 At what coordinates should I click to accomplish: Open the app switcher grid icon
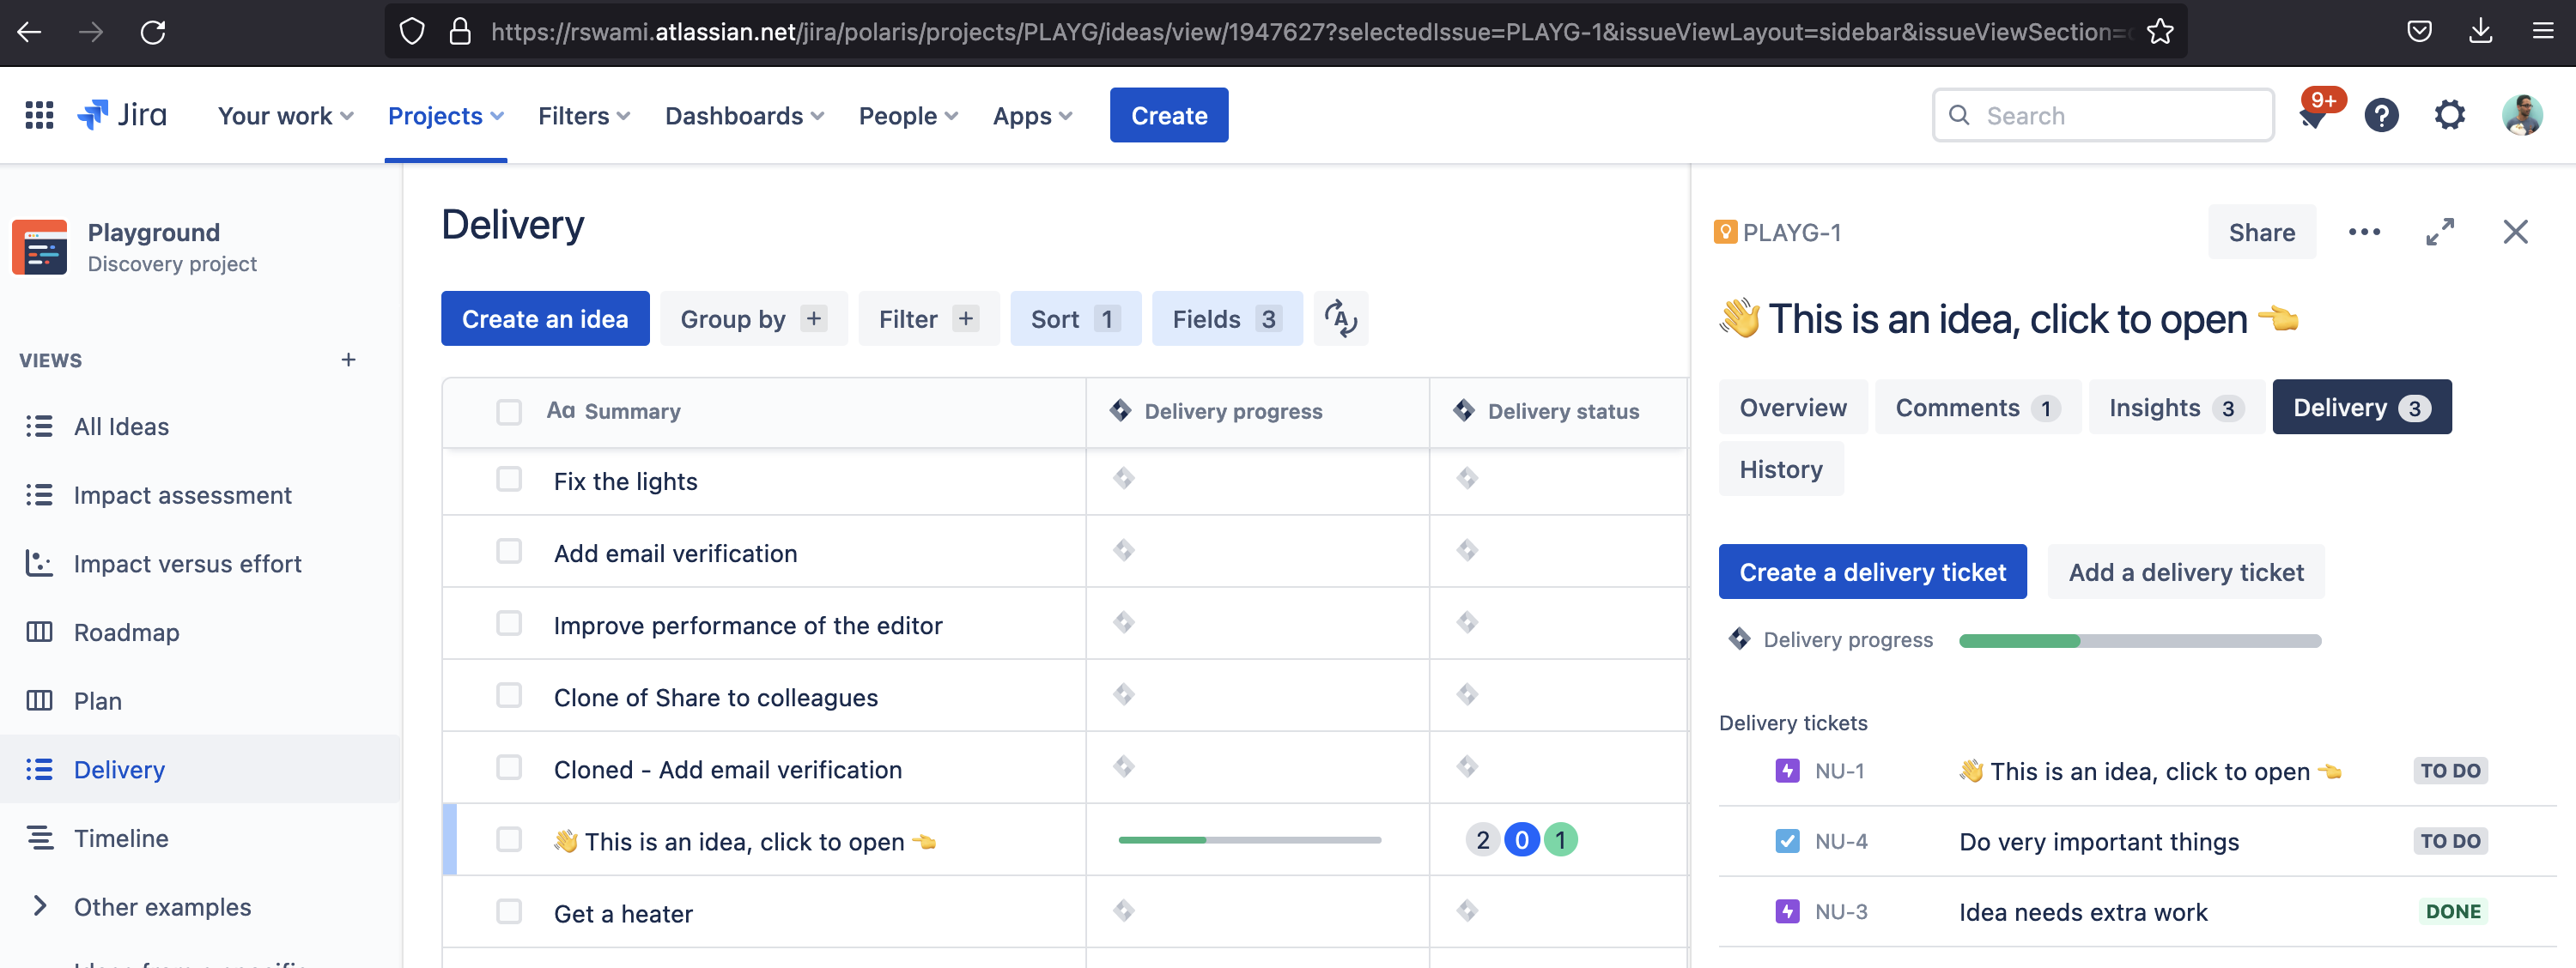point(39,116)
